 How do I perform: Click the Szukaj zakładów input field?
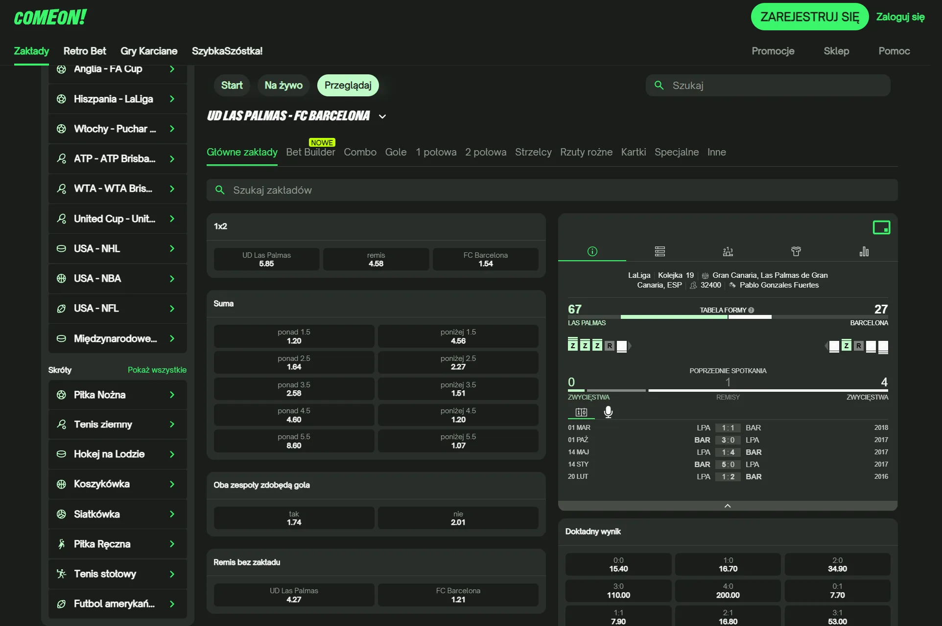(x=552, y=190)
